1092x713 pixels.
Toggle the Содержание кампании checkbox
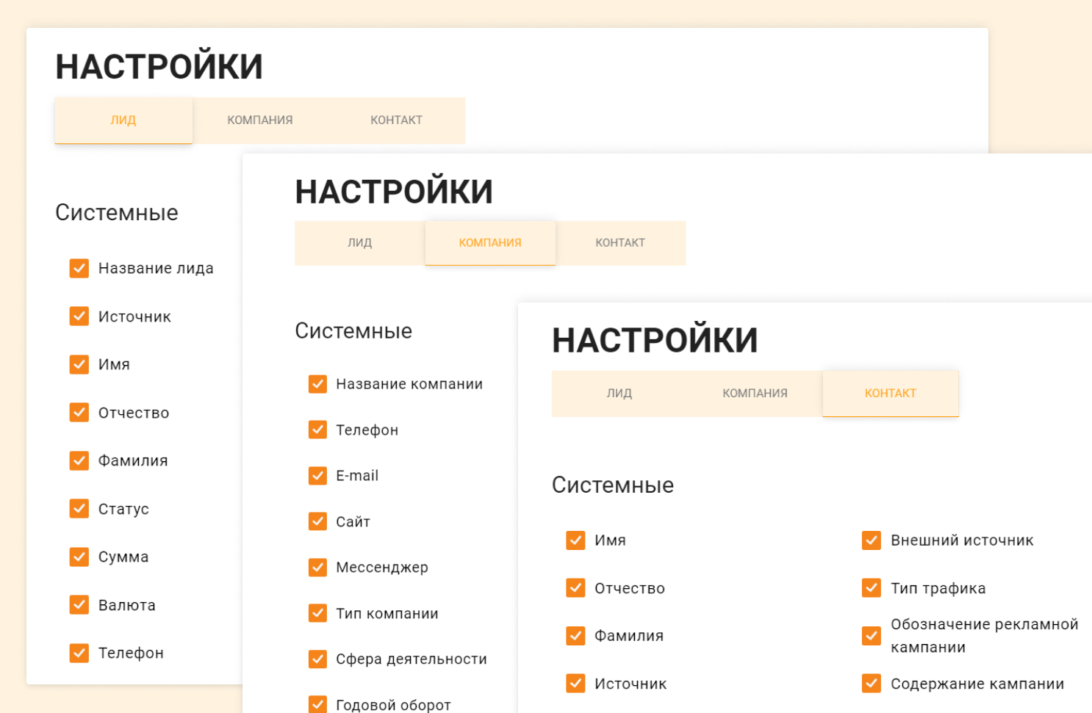pyautogui.click(x=872, y=684)
